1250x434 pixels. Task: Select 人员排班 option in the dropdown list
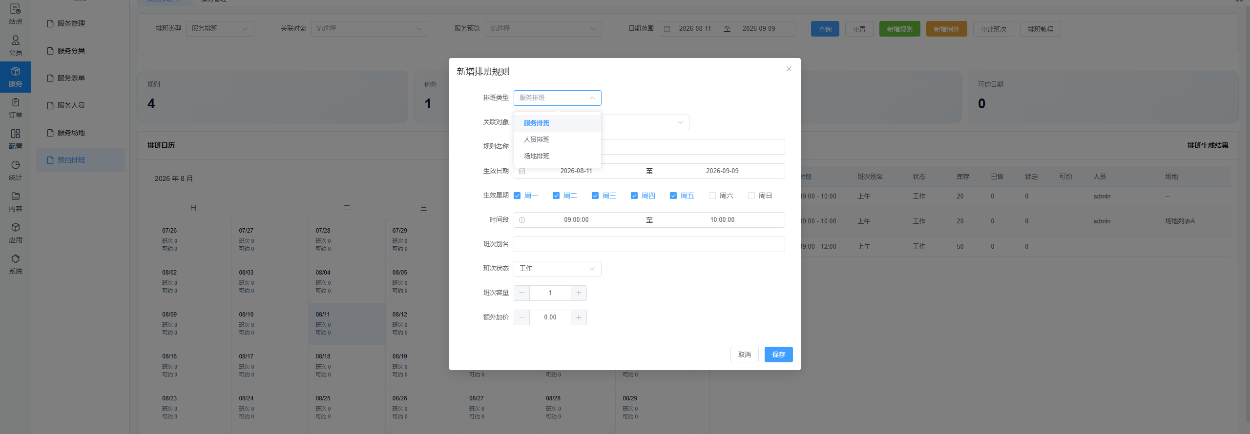[x=558, y=140]
